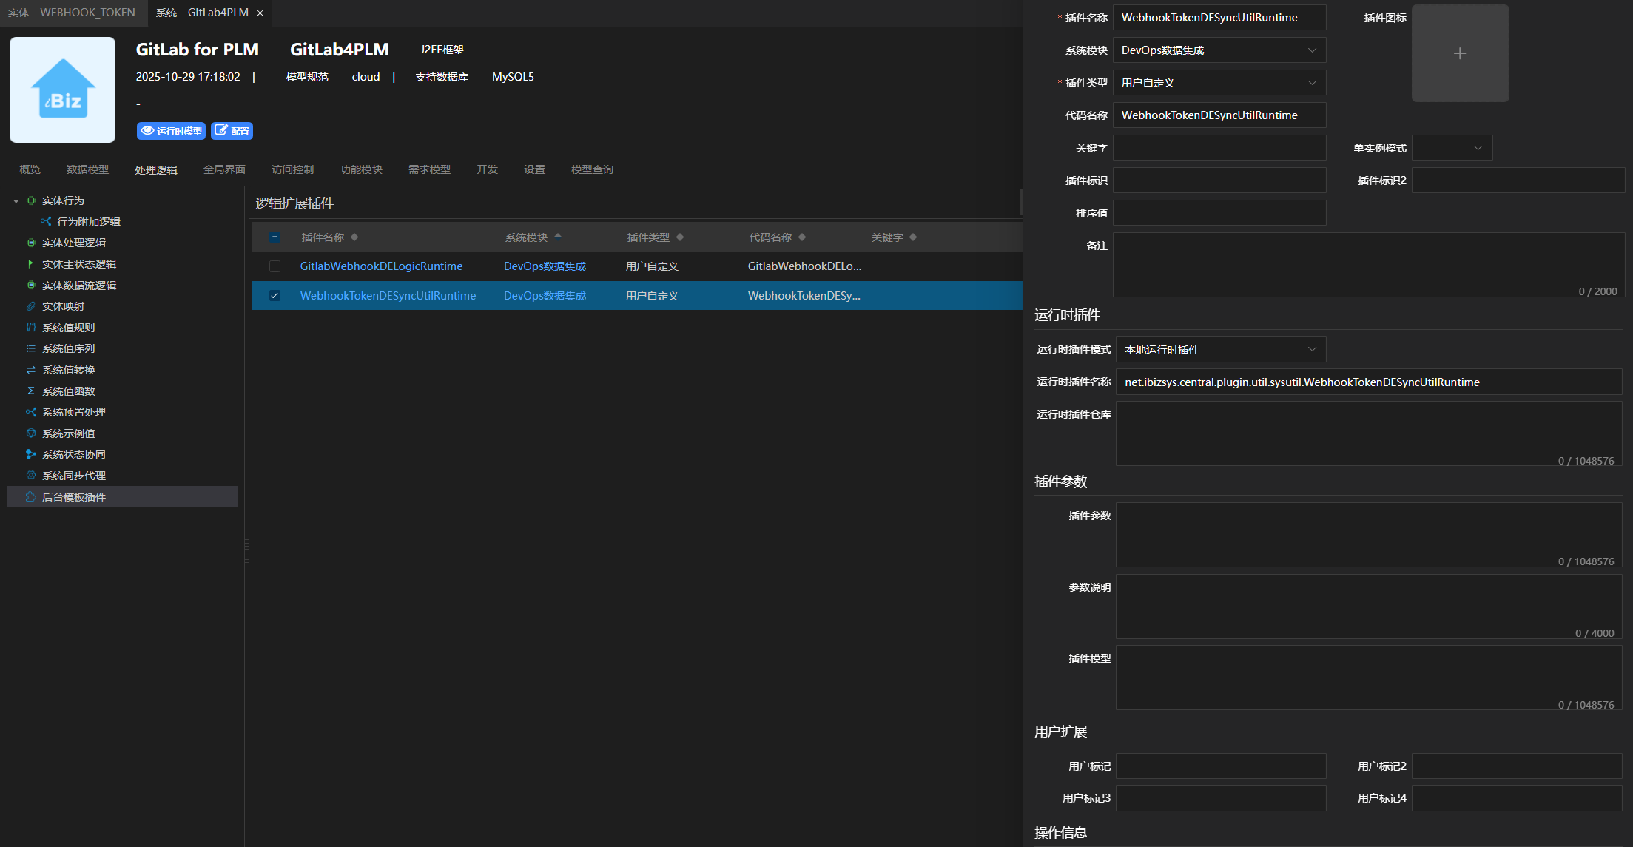This screenshot has width=1633, height=847.
Task: Click the 实体映射 link icon
Action: coord(31,306)
